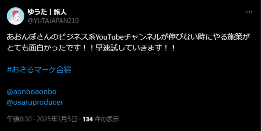Open the three-dot more options menu
261x131 pixels.
tap(249, 12)
